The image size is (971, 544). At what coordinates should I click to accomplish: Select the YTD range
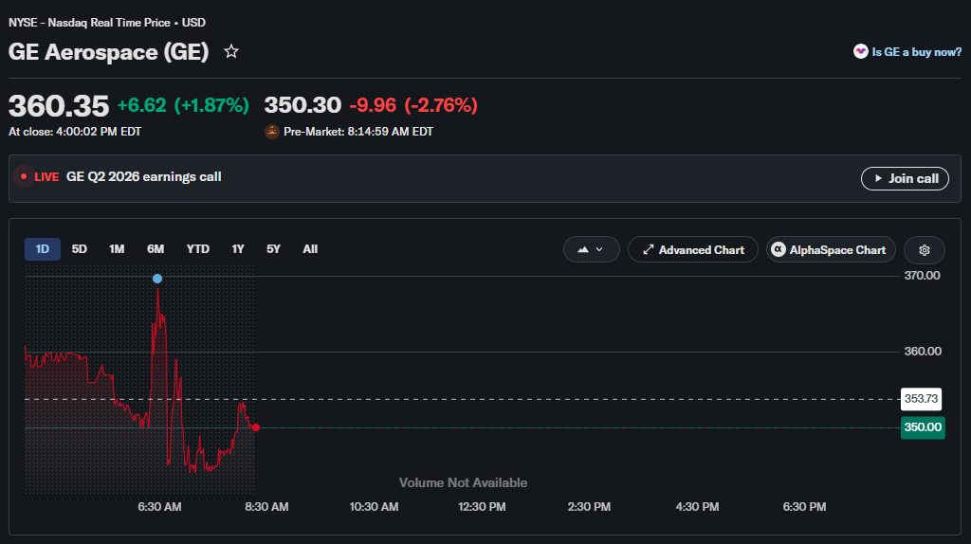[198, 249]
